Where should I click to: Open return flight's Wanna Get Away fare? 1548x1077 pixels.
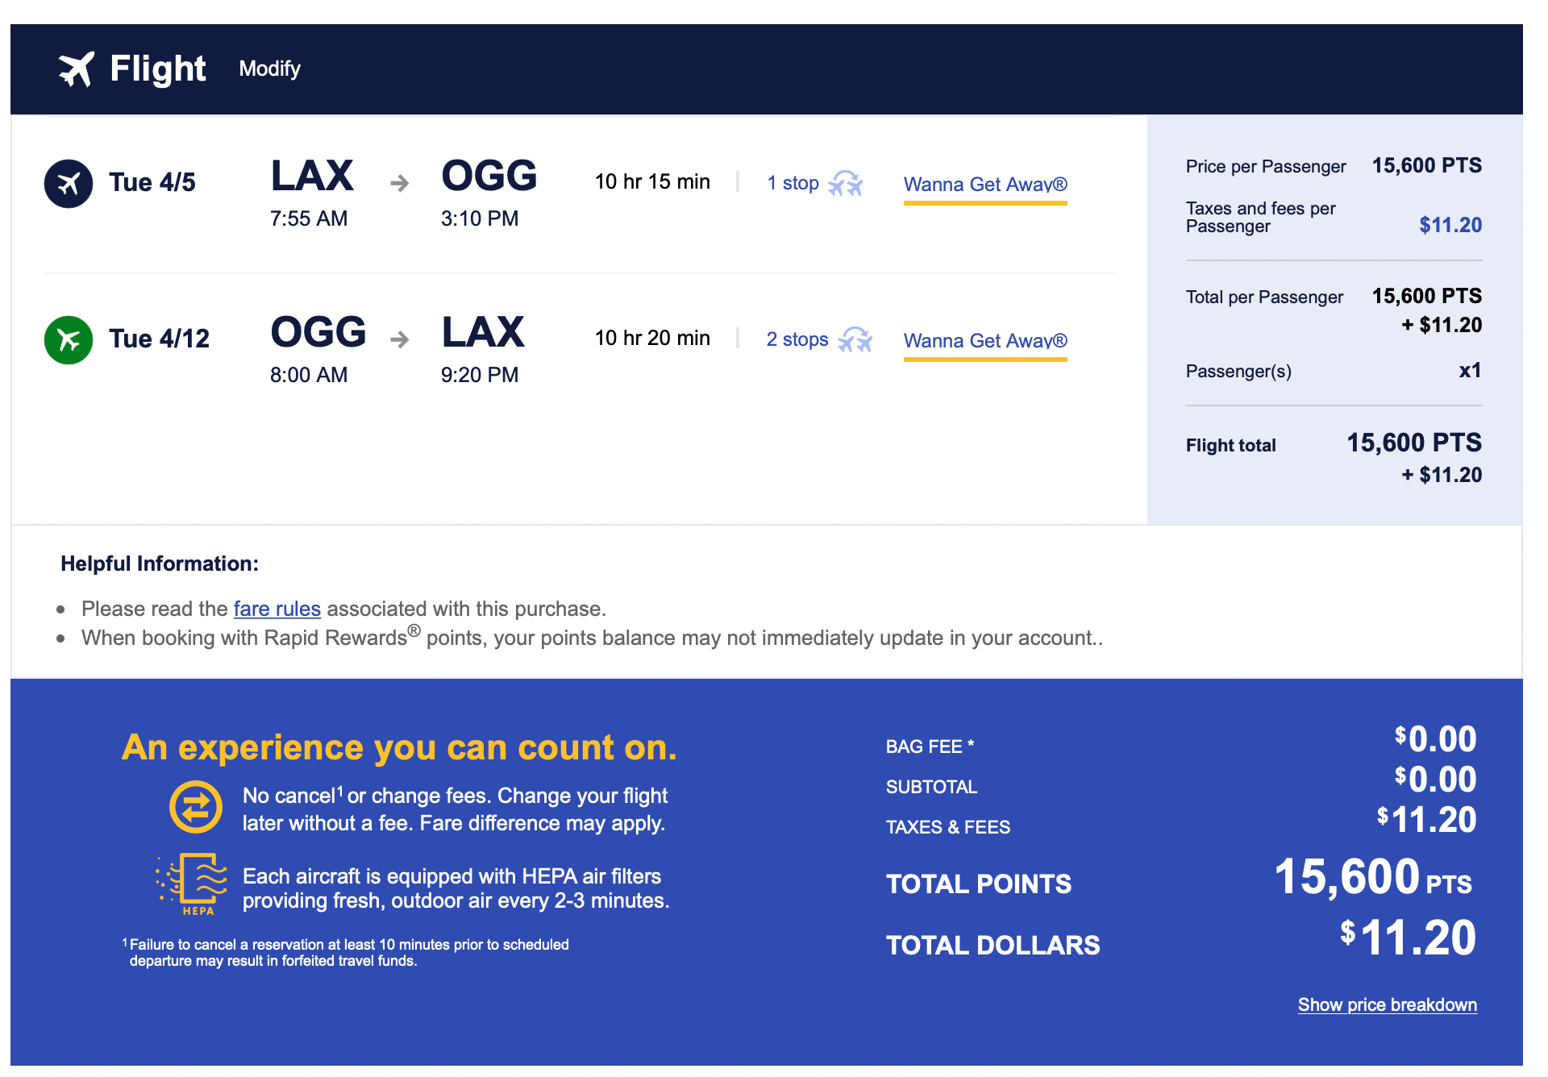coord(984,341)
